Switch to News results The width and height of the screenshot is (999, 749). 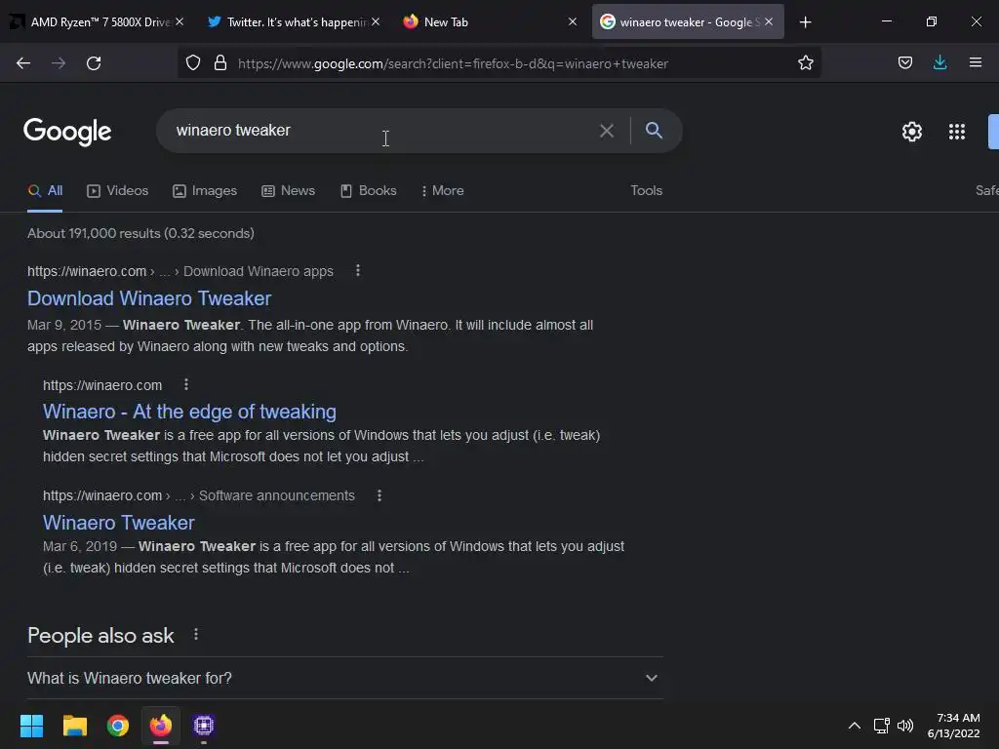coord(289,190)
